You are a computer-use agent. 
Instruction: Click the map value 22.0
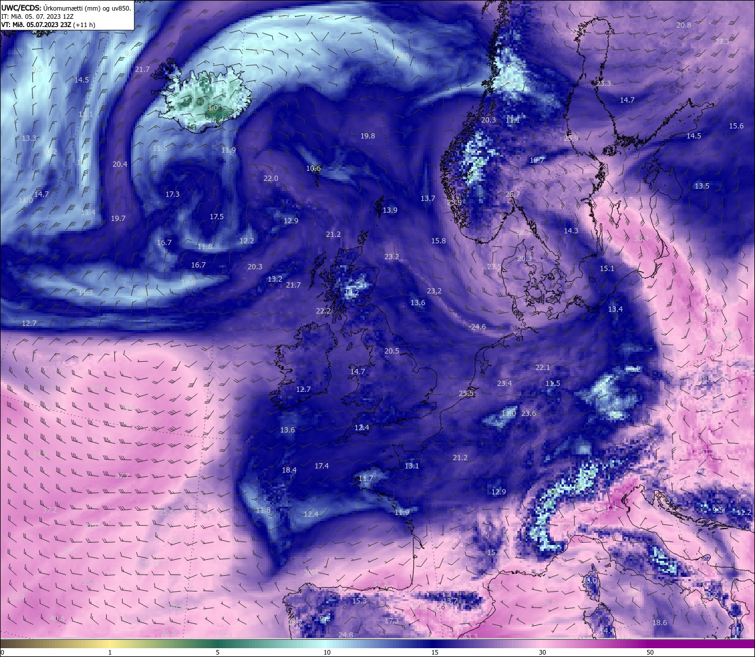(271, 179)
